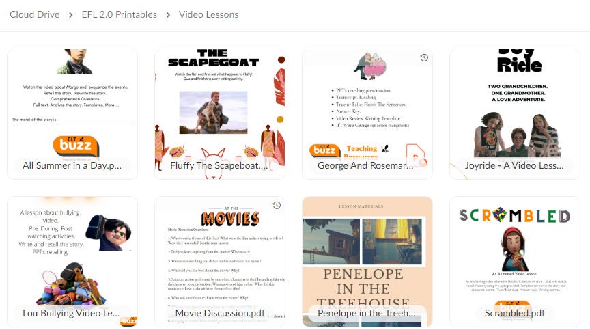Screen dimensions: 590x330
Task: Click version history icon on George And Rosemary
Action: pyautogui.click(x=424, y=57)
